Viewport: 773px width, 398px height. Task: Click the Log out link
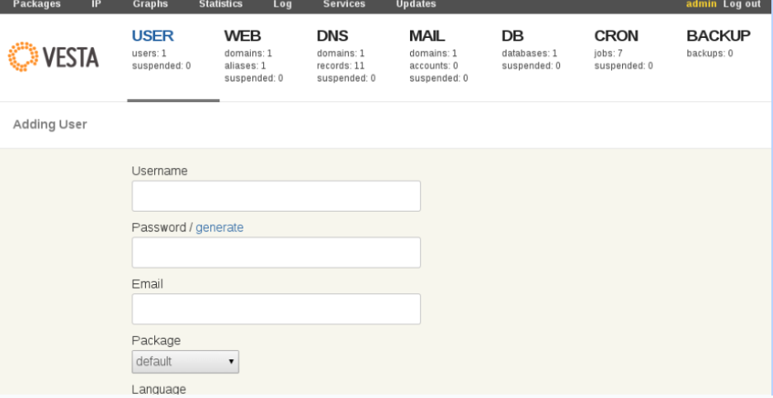pyautogui.click(x=742, y=5)
